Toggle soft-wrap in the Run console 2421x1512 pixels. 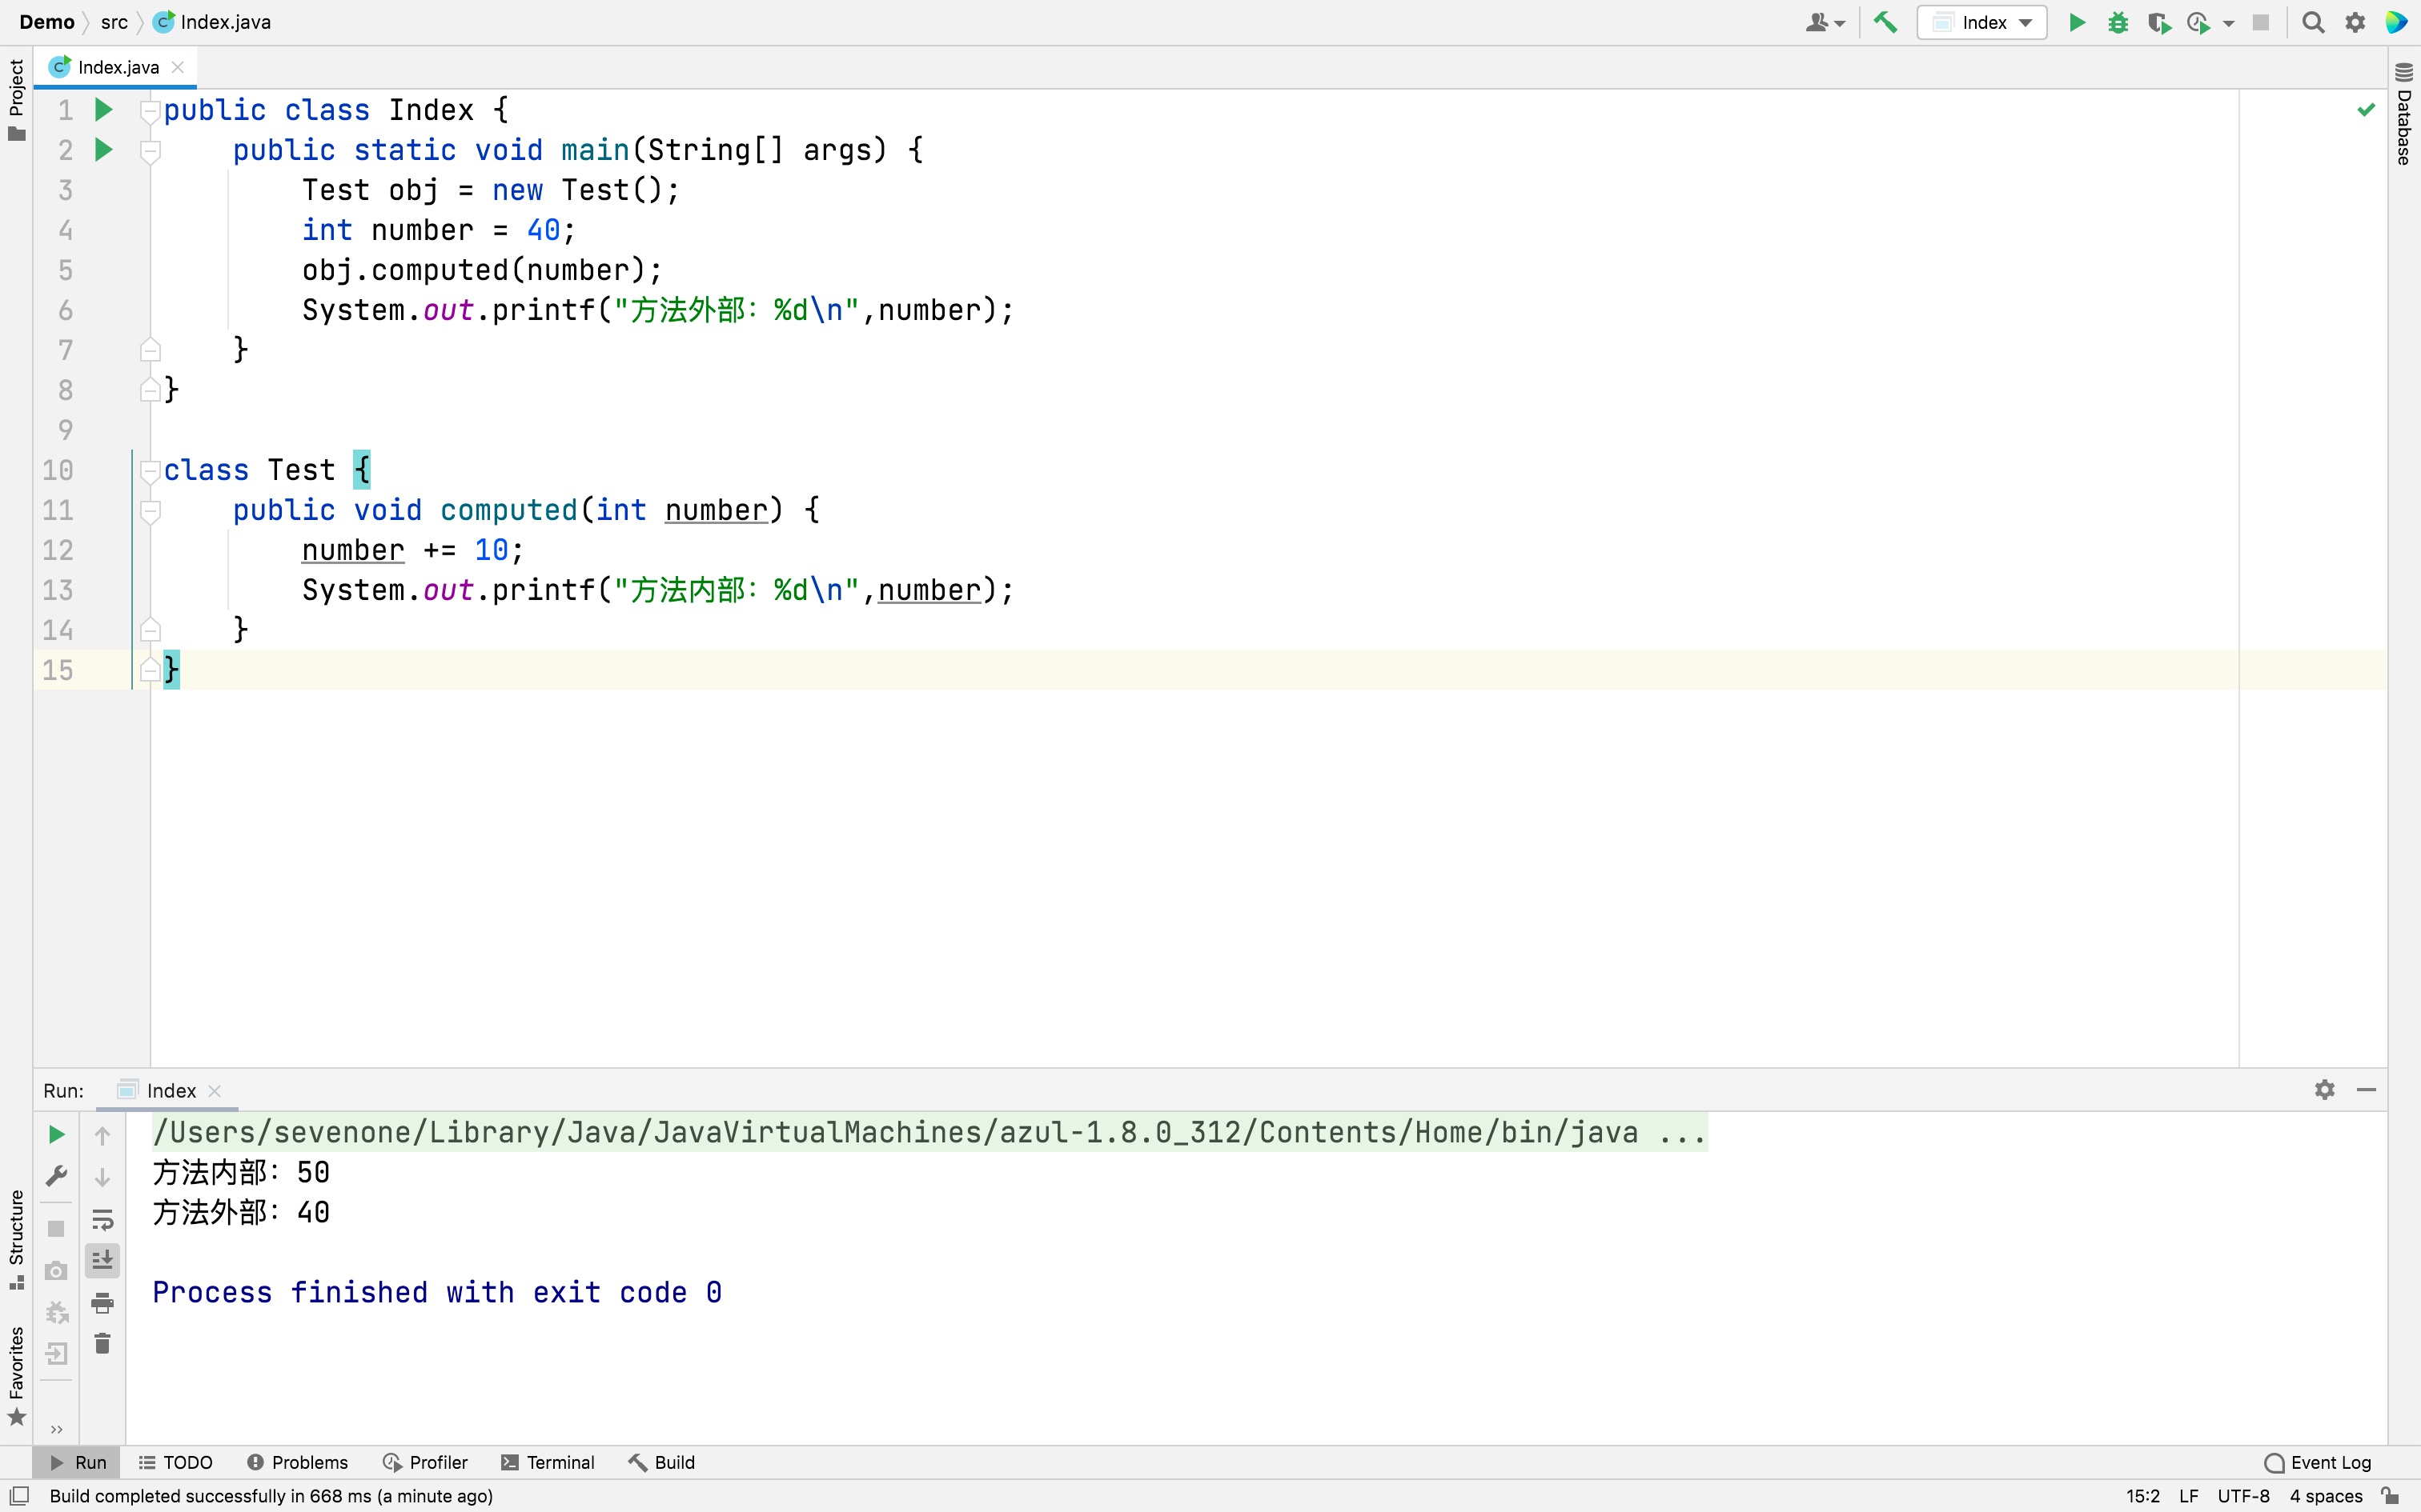pyautogui.click(x=102, y=1219)
